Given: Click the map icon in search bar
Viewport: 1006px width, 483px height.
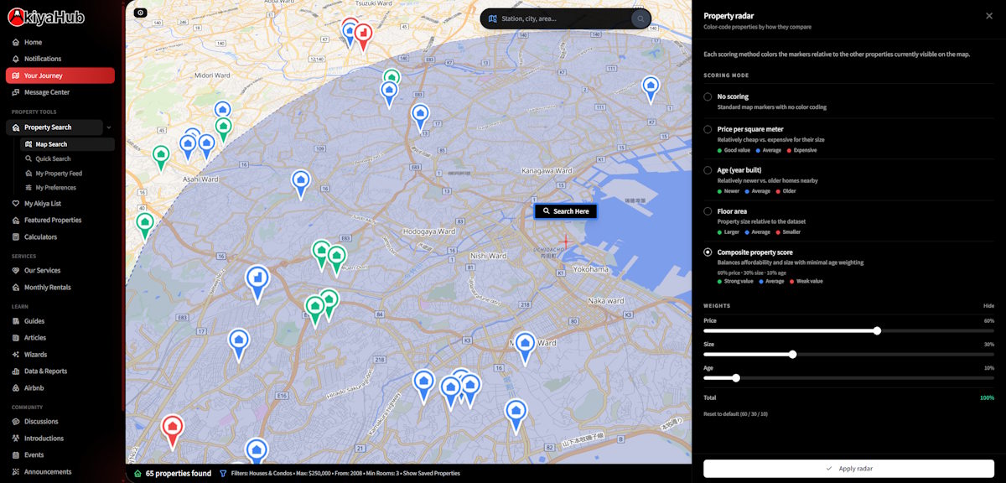Looking at the screenshot, I should coord(493,18).
